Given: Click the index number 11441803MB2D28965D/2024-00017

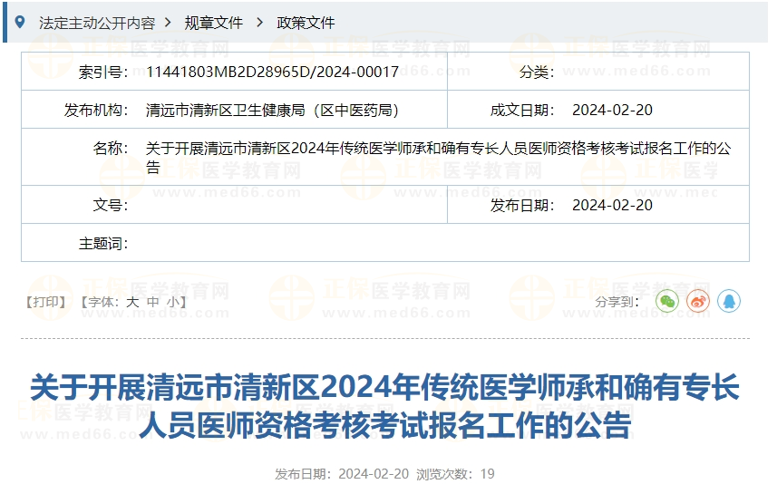Looking at the screenshot, I should pyautogui.click(x=272, y=72).
